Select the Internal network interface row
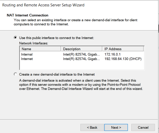 (27, 54)
